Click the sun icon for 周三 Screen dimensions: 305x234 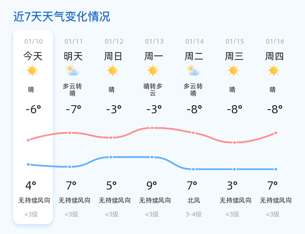(x=233, y=71)
